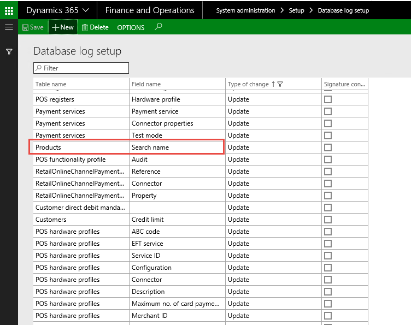Open the Dynamics 365 dropdown chevron
This screenshot has width=411, height=325.
85,10
